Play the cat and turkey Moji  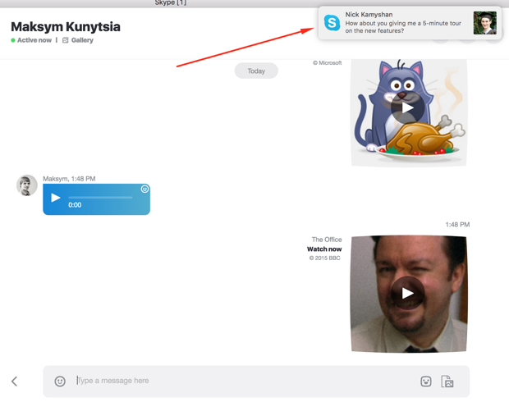point(407,107)
